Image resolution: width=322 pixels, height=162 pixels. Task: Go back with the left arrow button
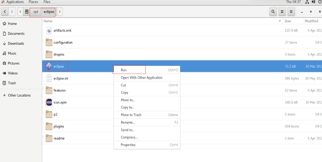coord(5,12)
